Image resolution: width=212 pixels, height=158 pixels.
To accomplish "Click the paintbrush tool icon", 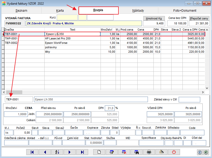I will point(161,152).
